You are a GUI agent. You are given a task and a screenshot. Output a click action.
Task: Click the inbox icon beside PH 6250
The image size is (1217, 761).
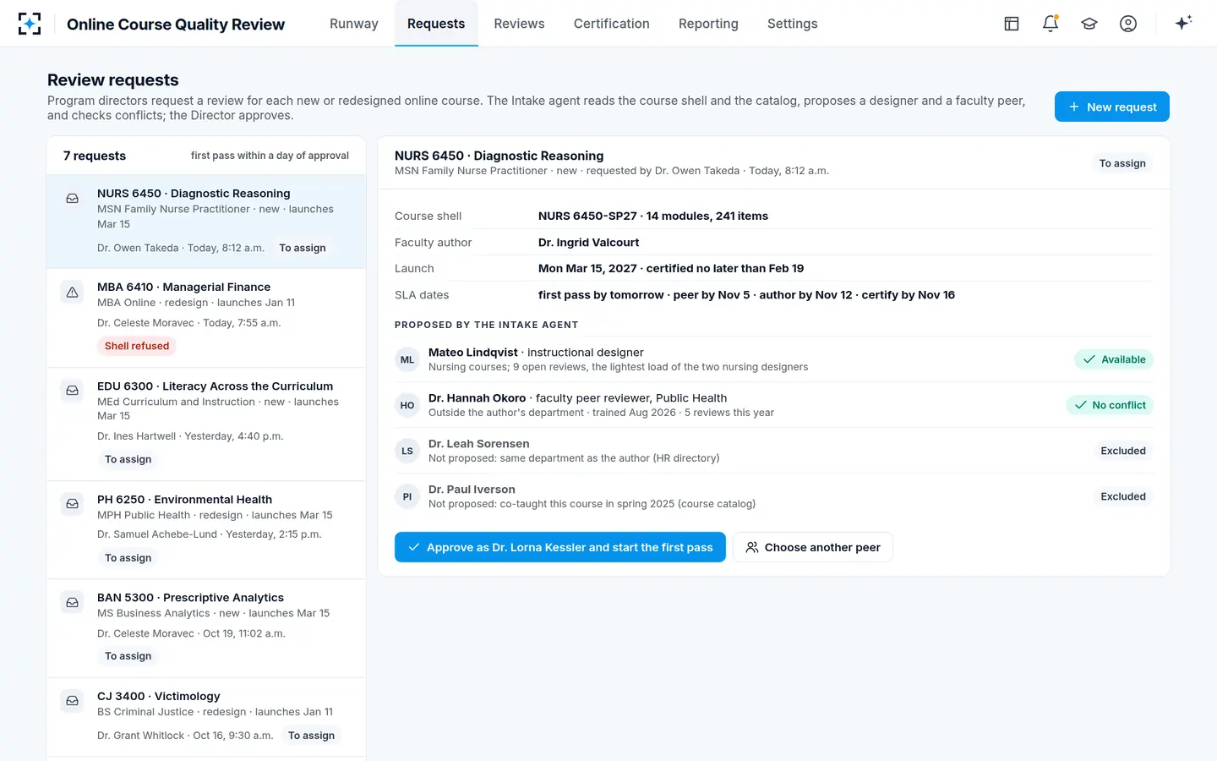73,504
